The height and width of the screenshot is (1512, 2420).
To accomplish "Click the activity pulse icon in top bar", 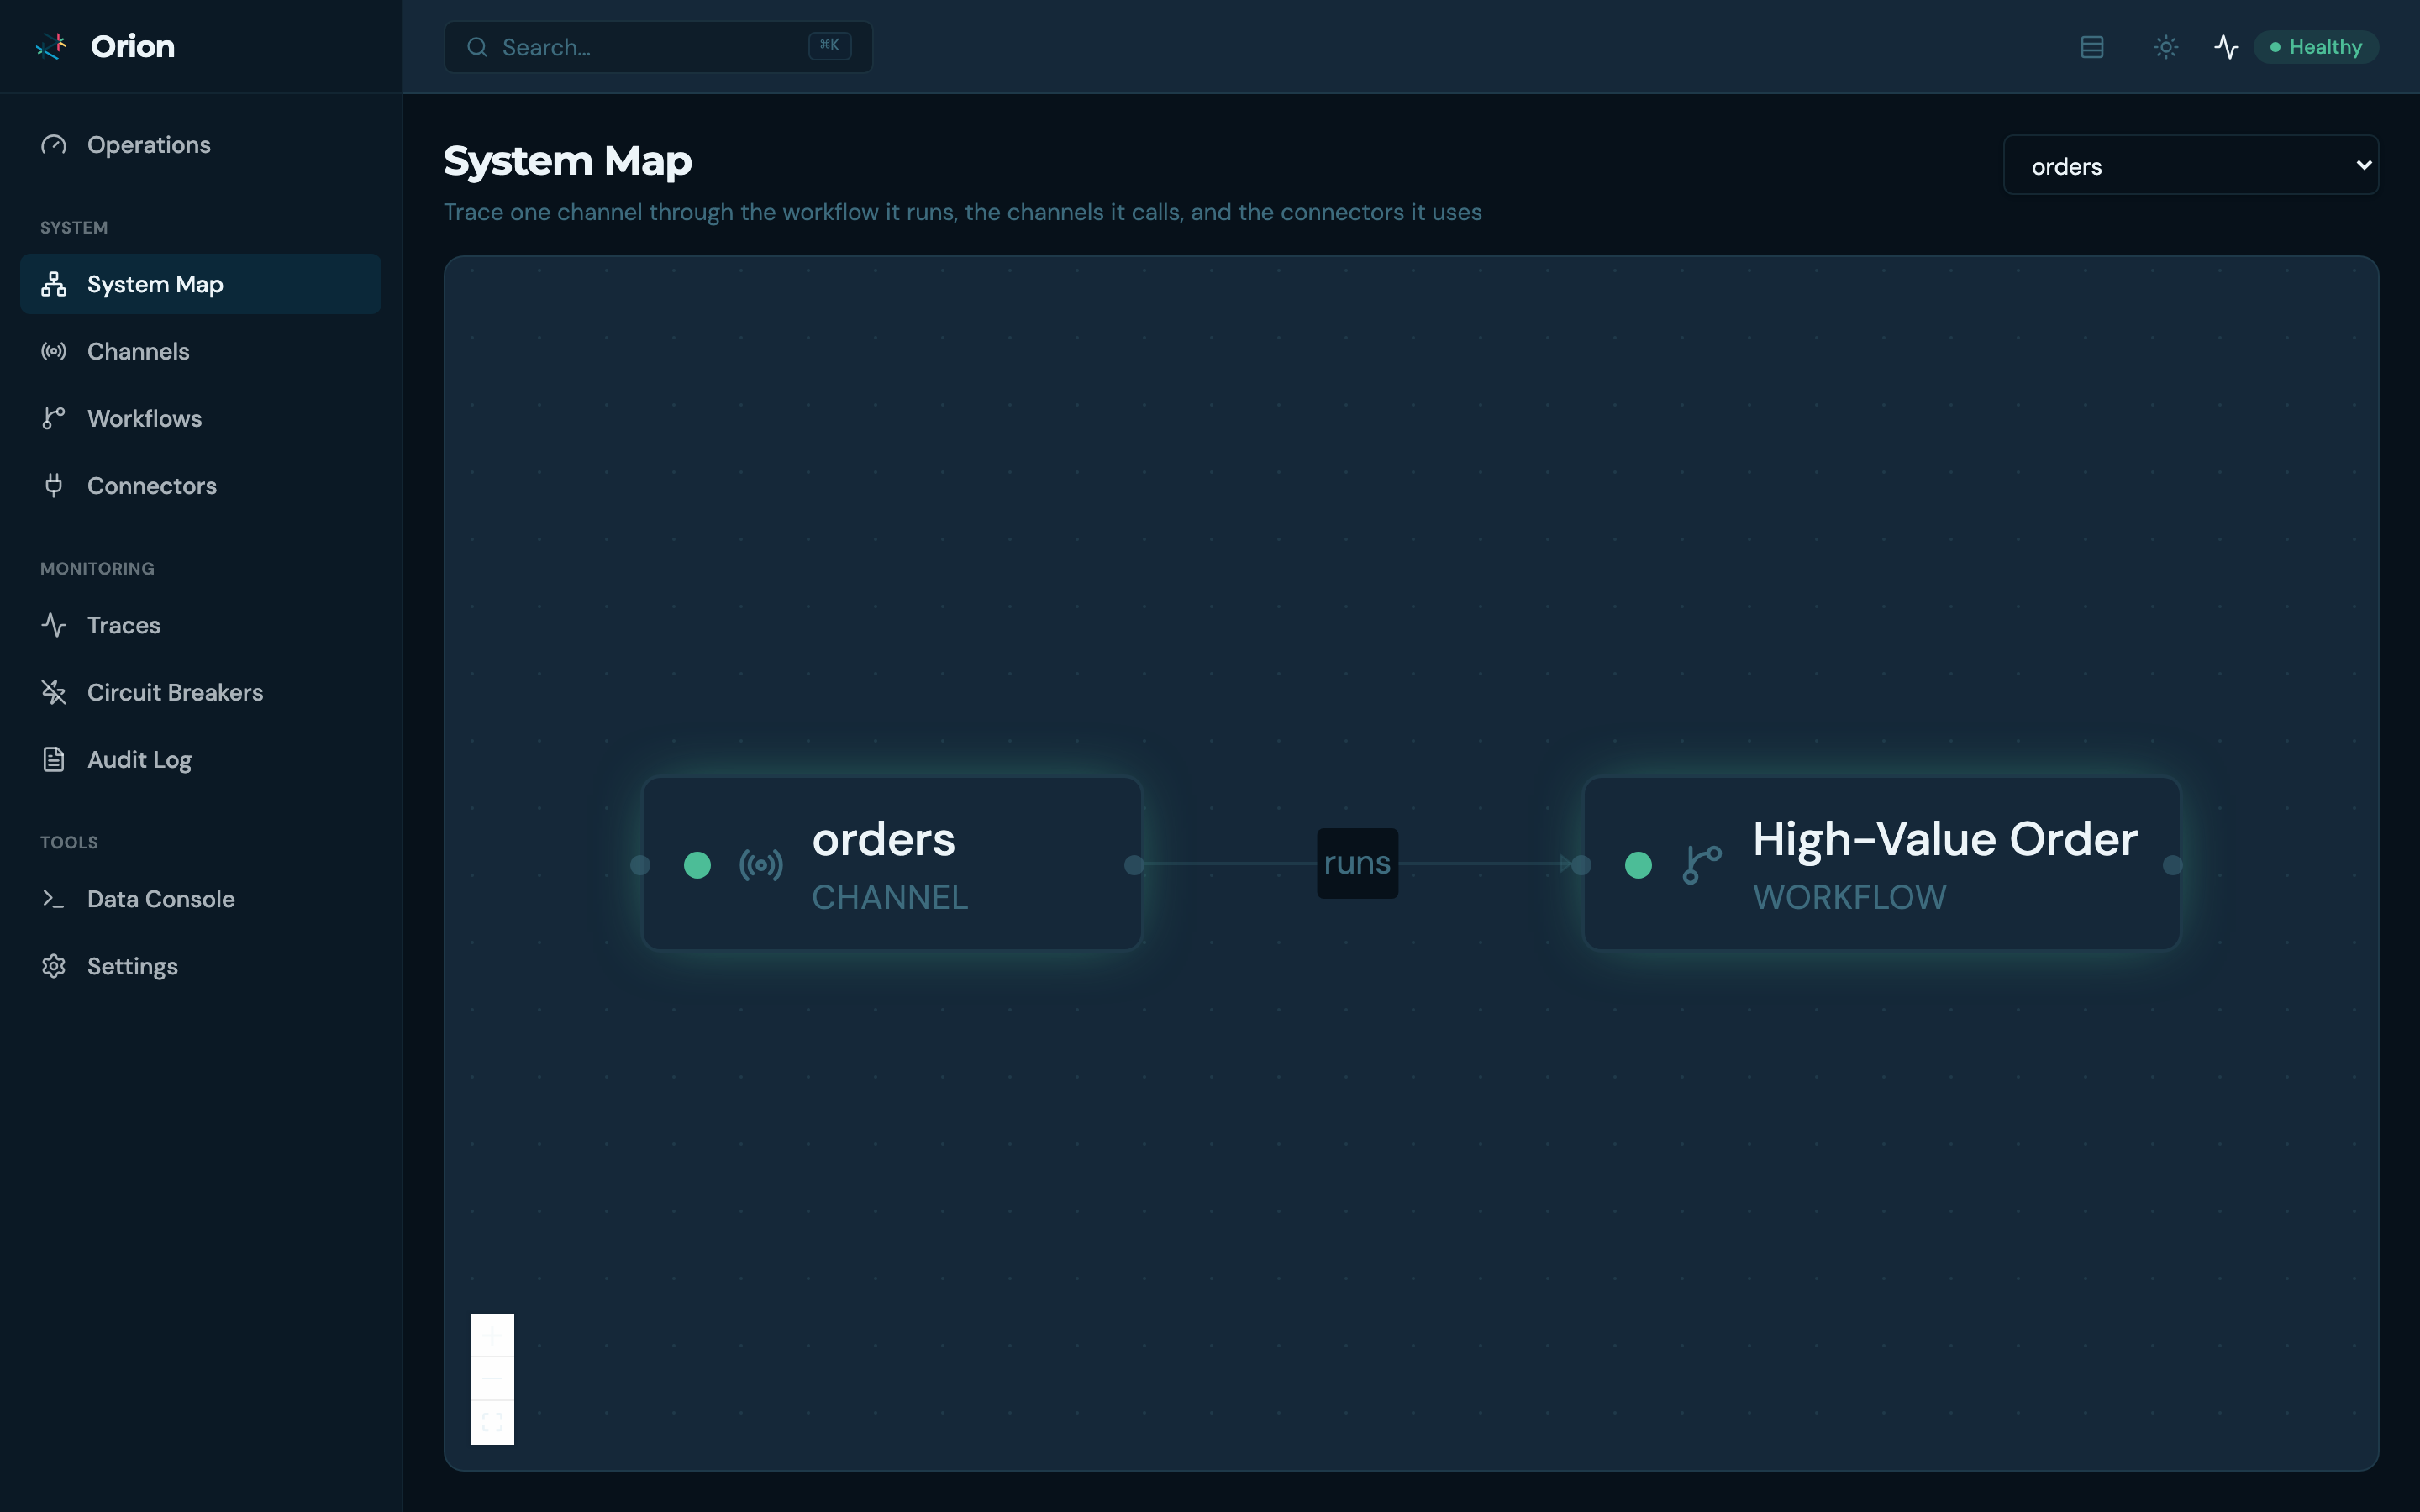I will point(2226,47).
